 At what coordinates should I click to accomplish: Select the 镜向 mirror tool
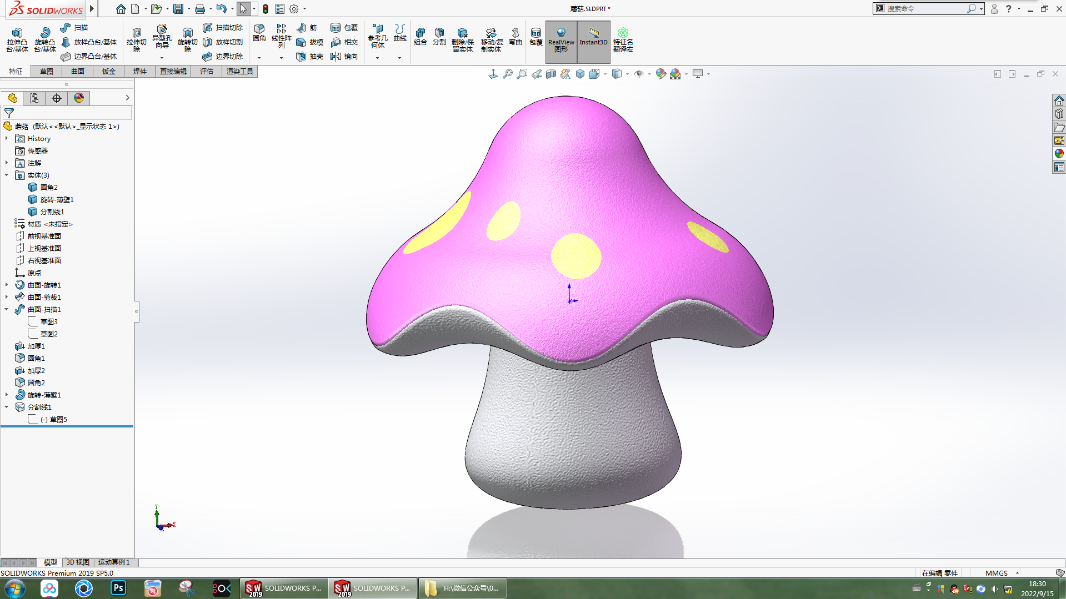pos(344,56)
